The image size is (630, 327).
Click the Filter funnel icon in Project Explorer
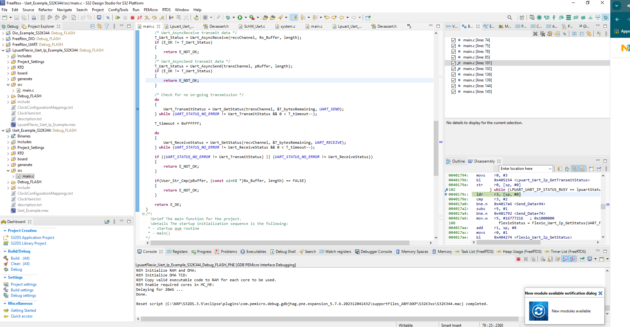click(107, 26)
